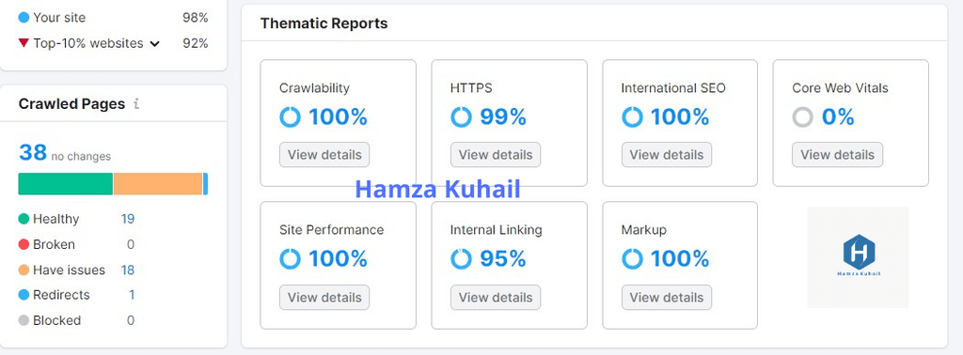Click the Hamza Kuhail logo thumbnail
The height and width of the screenshot is (355, 963).
point(858,257)
